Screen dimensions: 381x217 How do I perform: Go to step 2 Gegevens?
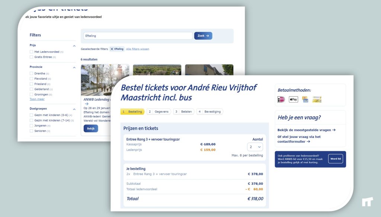pyautogui.click(x=159, y=111)
